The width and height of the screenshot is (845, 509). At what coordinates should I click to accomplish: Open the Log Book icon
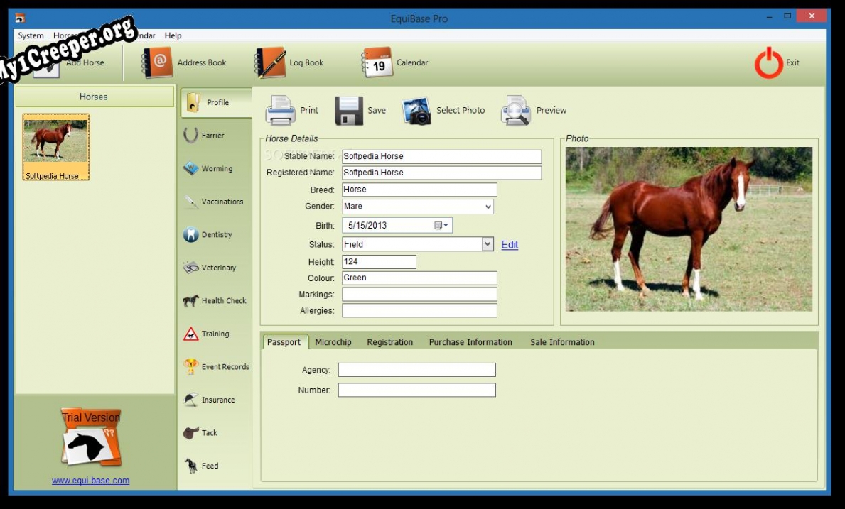270,63
